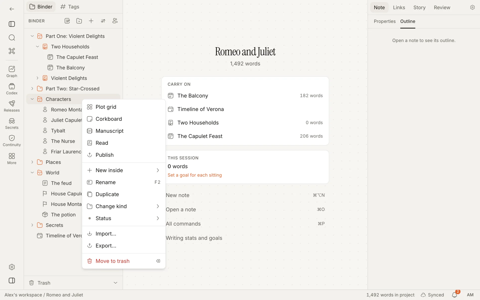Expand the Places folder
Viewport: 480px width, 300px height.
pyautogui.click(x=32, y=162)
